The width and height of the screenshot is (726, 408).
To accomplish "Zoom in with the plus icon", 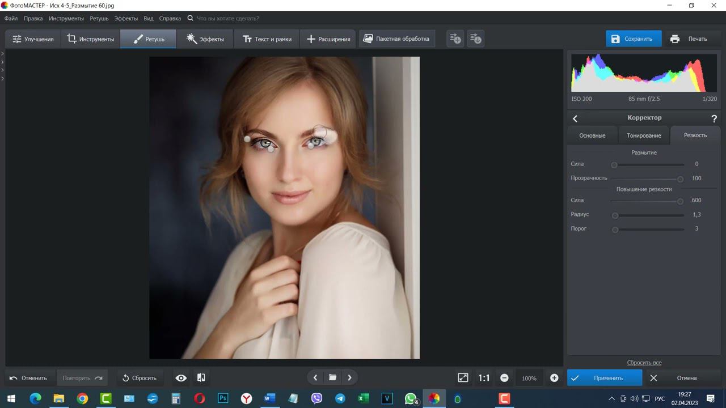I will (554, 378).
